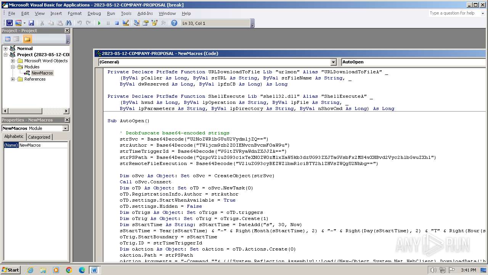Open the (General) object dropdown
The image size is (488, 275).
(334, 62)
